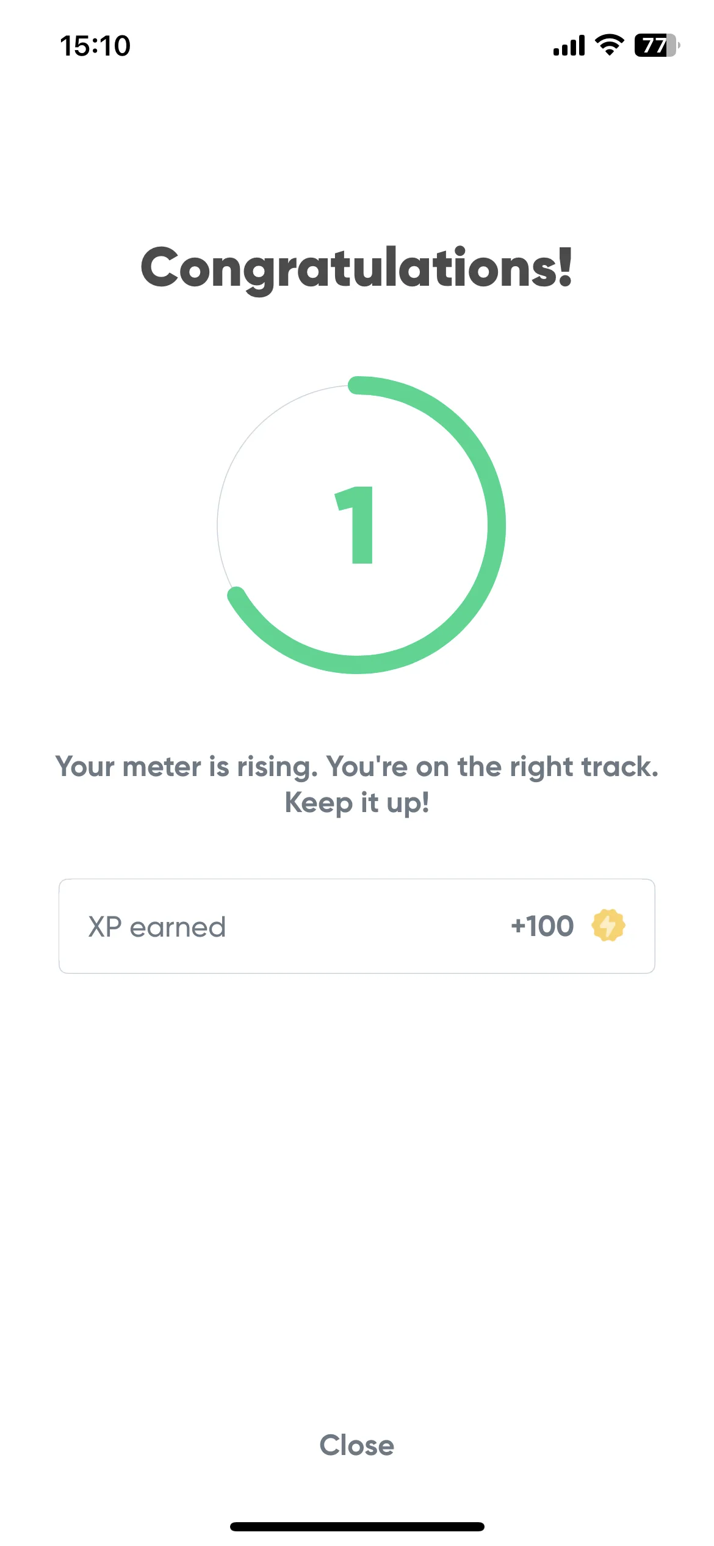Click the "on the right track" phrase
This screenshot has width=714, height=1546.
tap(537, 767)
